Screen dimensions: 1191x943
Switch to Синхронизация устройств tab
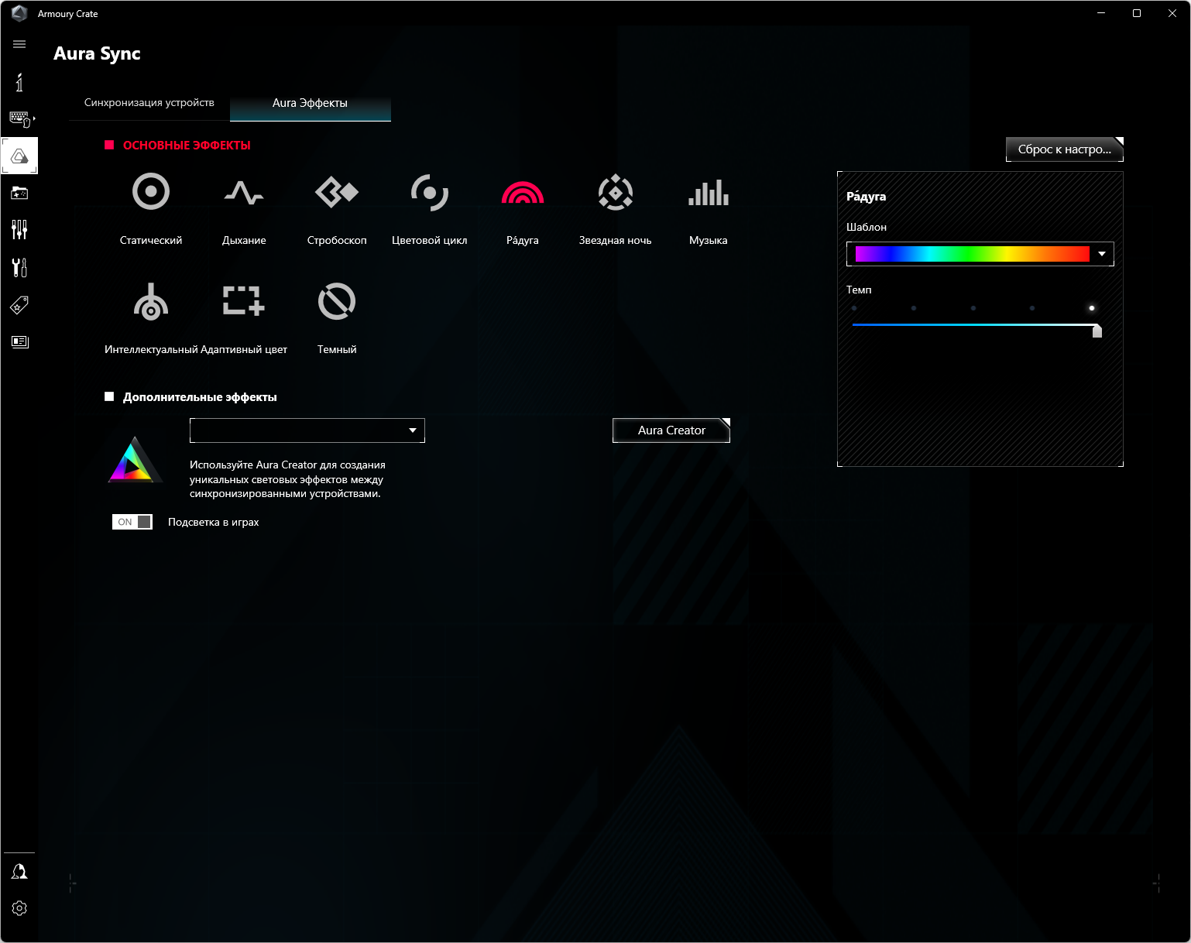[149, 102]
